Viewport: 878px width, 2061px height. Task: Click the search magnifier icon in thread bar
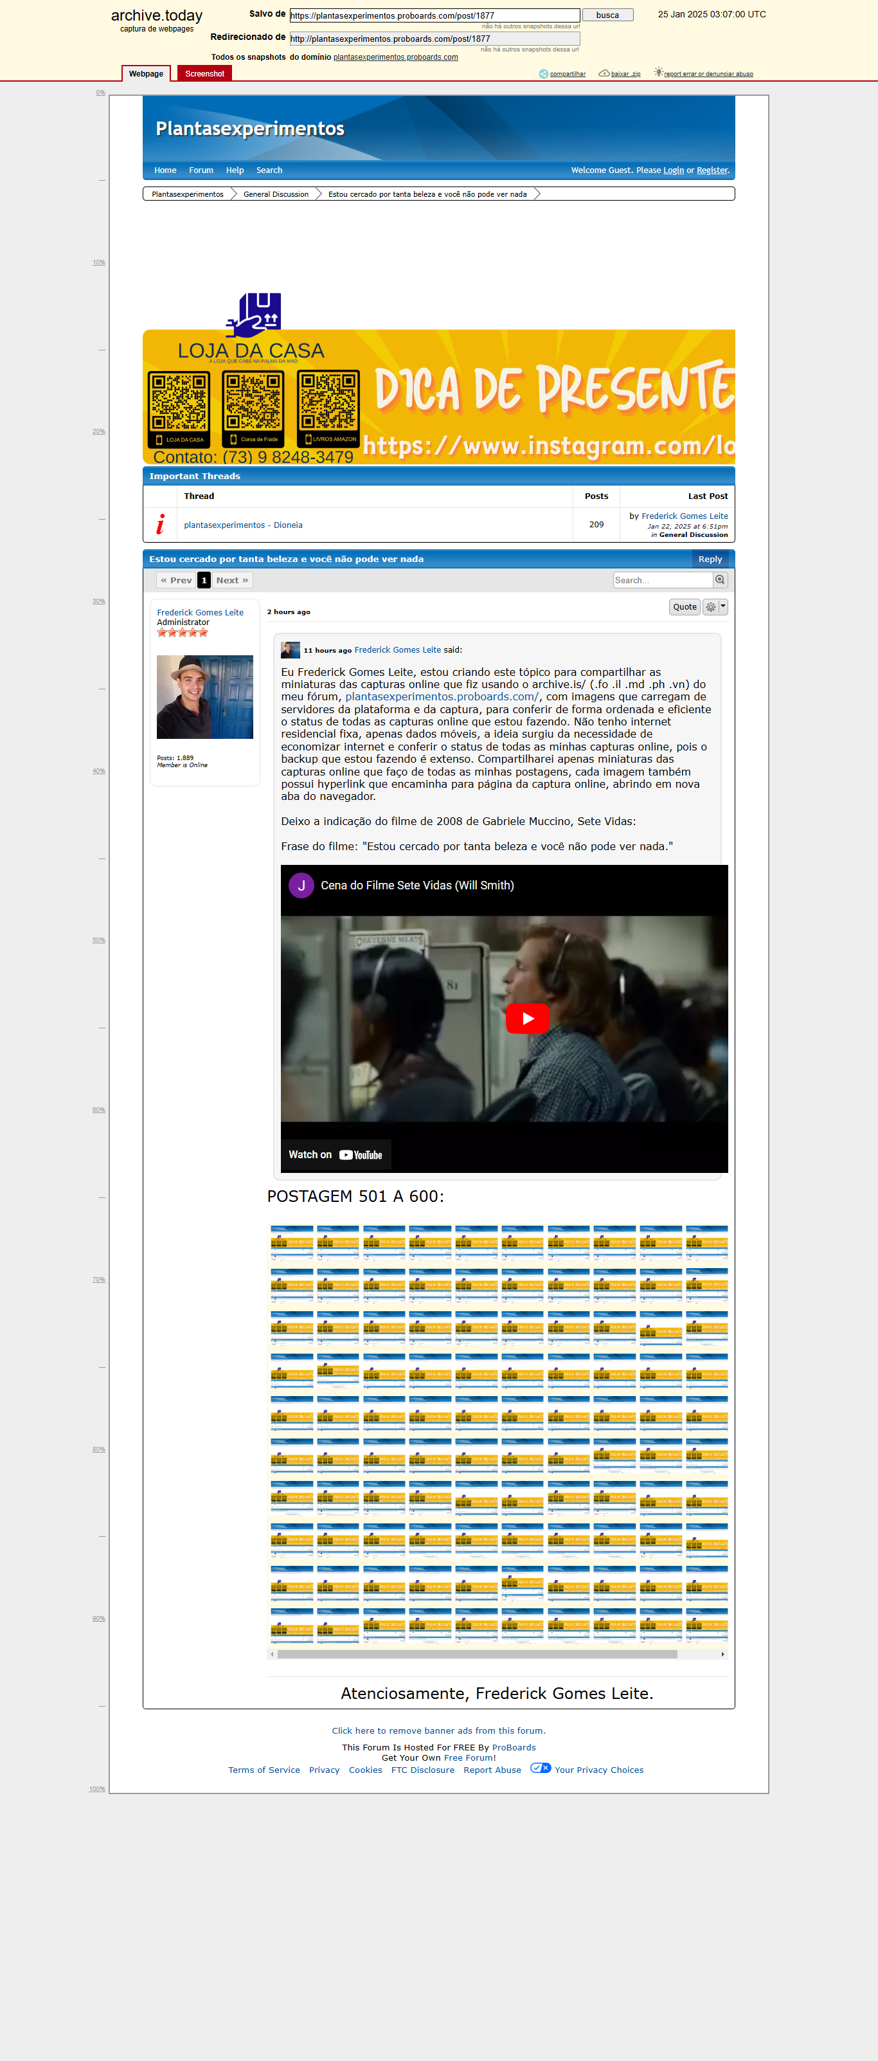coord(720,580)
